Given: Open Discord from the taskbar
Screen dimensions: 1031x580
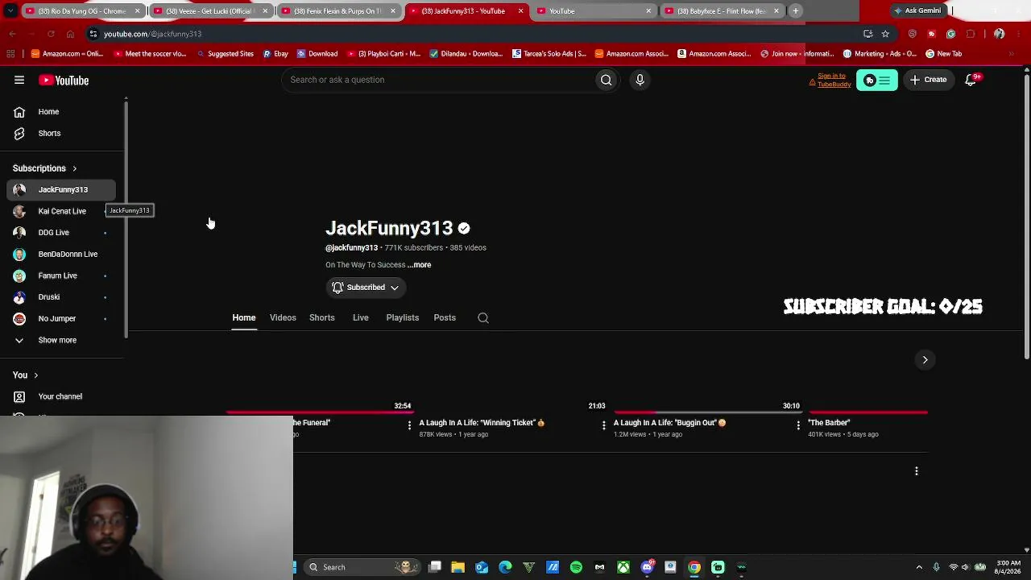Looking at the screenshot, I should (647, 567).
